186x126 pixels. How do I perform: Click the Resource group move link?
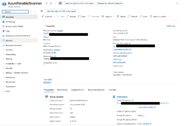pos(60,30)
